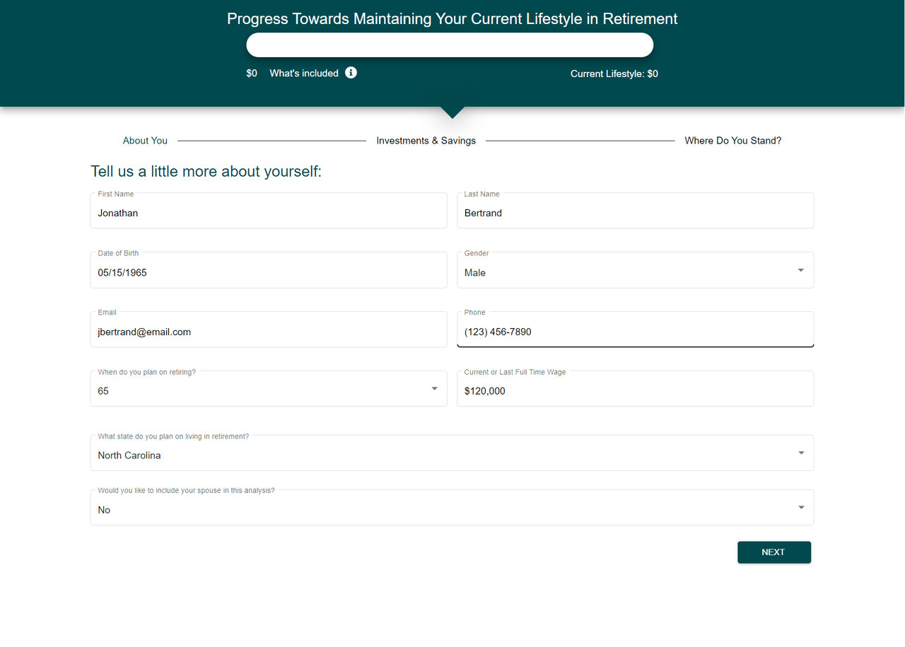Click the Date of Birth field
The height and width of the screenshot is (647, 905).
coord(269,270)
